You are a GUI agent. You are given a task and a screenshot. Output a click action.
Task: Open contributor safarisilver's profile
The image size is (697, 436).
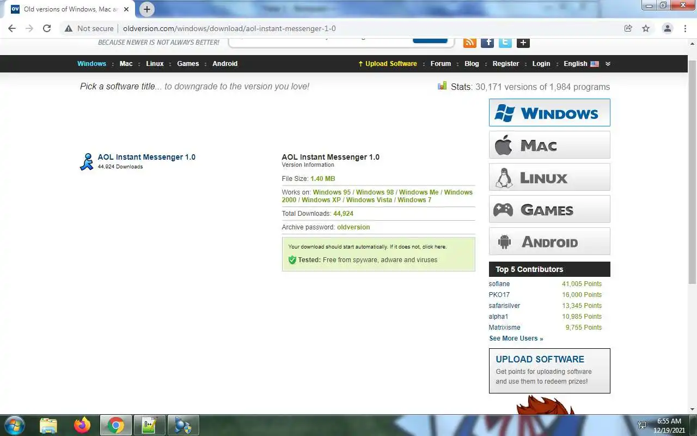pos(504,306)
